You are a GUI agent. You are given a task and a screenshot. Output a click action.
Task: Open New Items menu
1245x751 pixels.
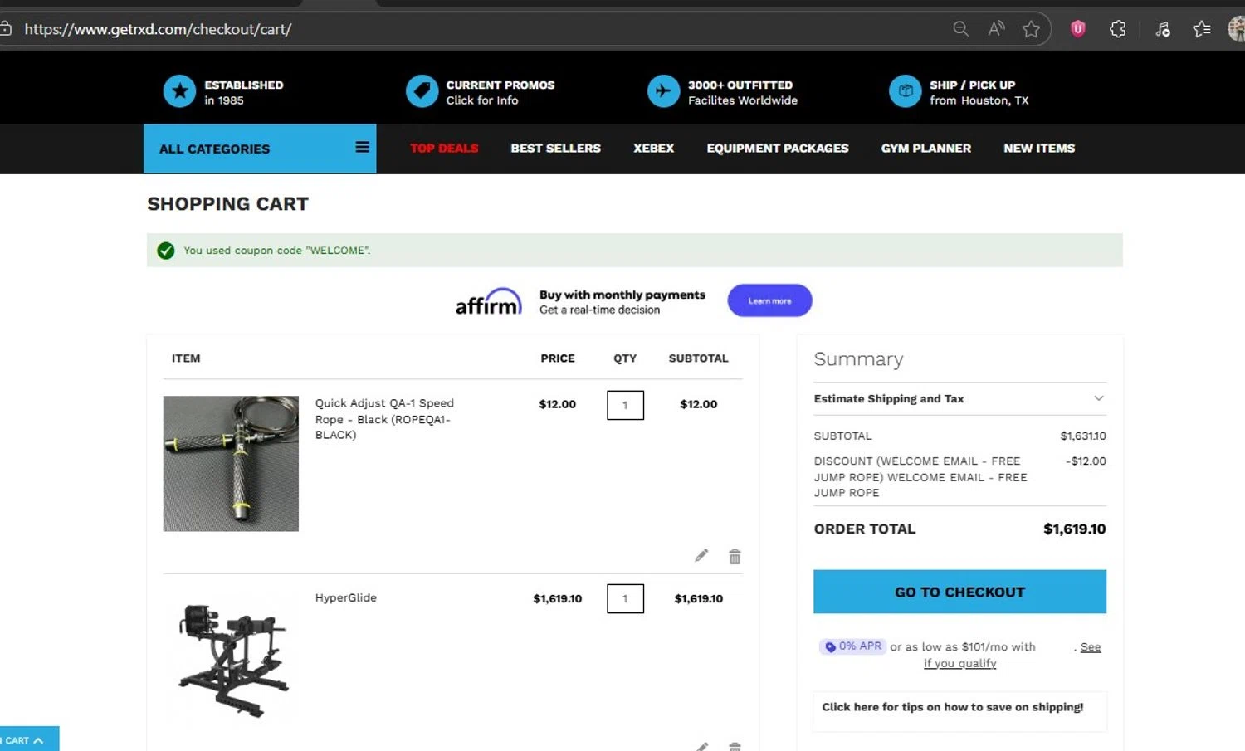[1039, 148]
